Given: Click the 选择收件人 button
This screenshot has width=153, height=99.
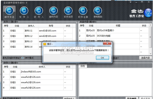Looking at the screenshot, I should point(69,98).
